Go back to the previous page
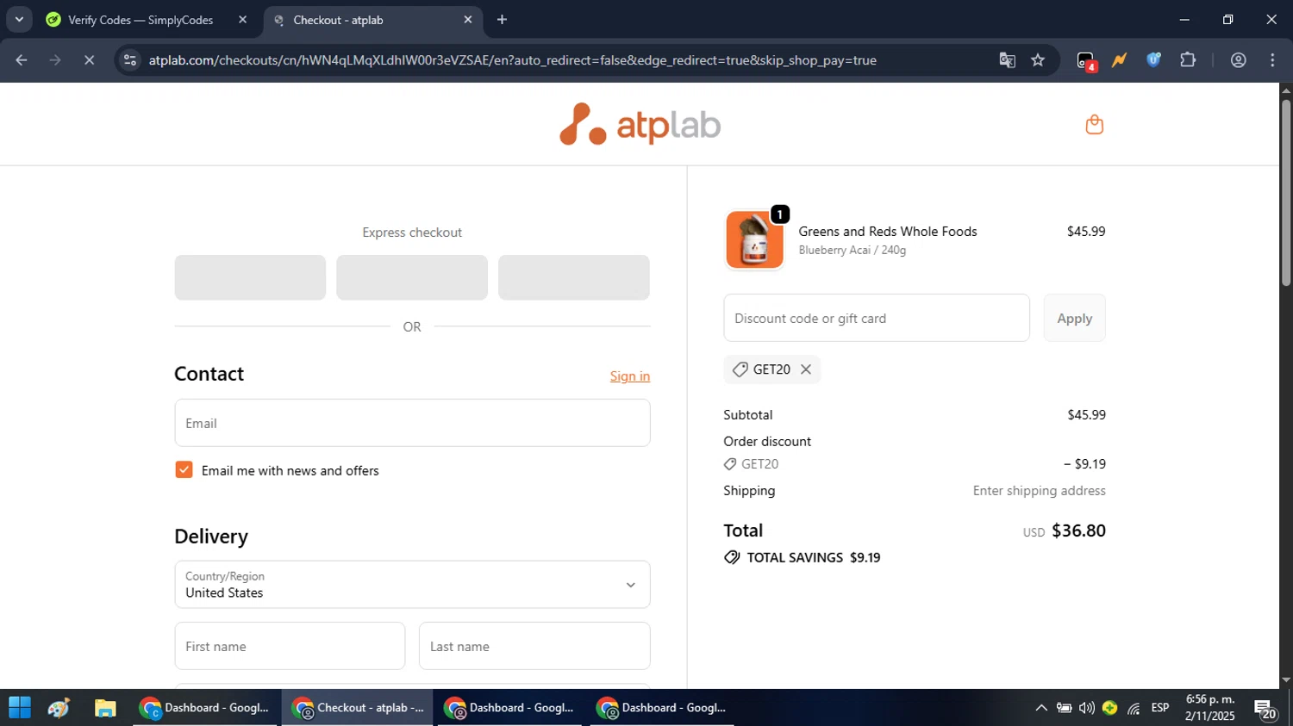Screen dimensions: 1293x726 (x=22, y=60)
